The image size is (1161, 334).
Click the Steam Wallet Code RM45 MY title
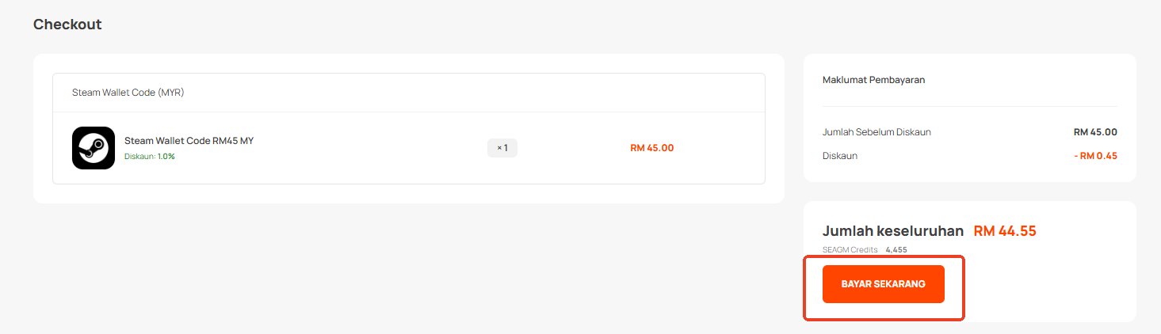click(x=189, y=141)
